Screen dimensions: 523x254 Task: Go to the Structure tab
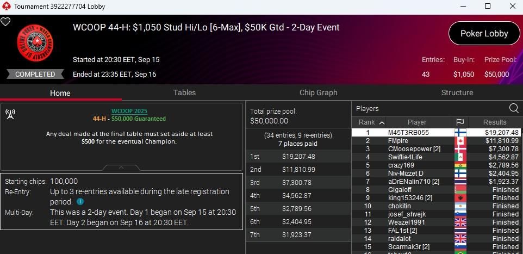tap(457, 92)
